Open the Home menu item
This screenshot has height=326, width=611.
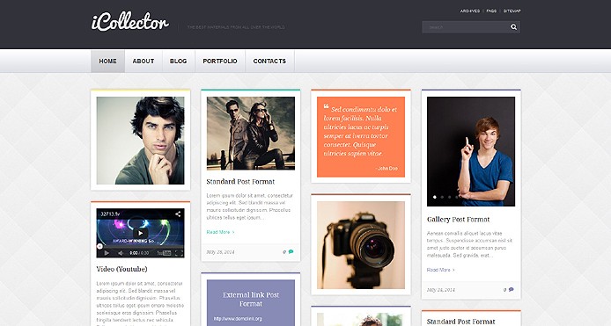(x=108, y=62)
